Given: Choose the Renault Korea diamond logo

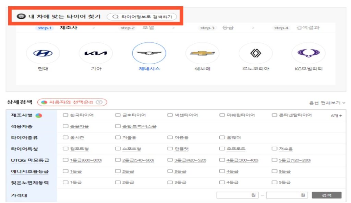Looking at the screenshot, I should coord(256,53).
